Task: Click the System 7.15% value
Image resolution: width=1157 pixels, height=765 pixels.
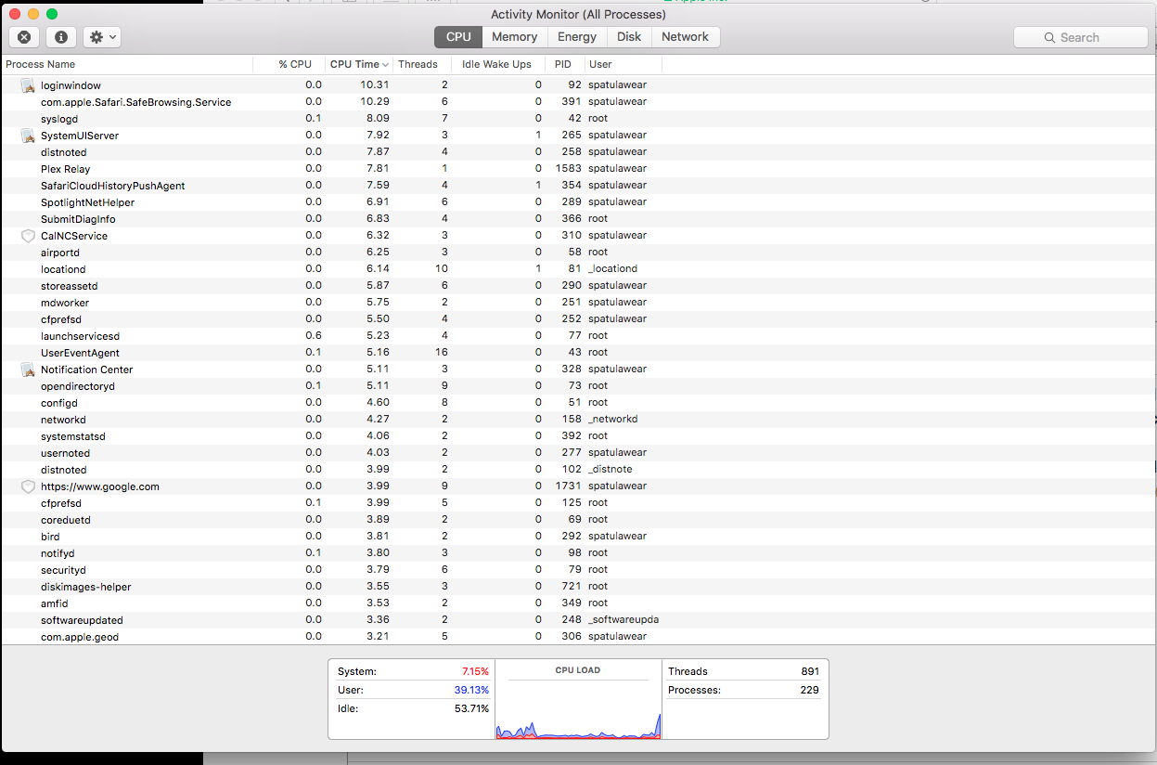Action: (475, 671)
